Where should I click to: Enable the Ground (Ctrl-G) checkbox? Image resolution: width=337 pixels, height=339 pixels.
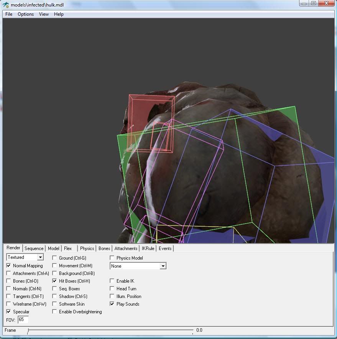click(54, 258)
